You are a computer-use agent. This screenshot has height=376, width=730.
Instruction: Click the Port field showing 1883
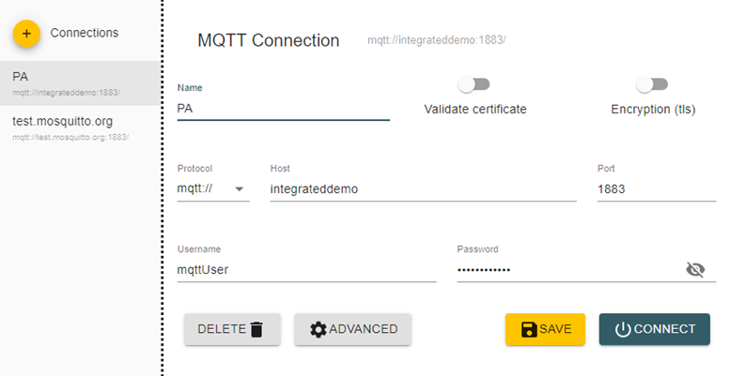[x=657, y=189]
